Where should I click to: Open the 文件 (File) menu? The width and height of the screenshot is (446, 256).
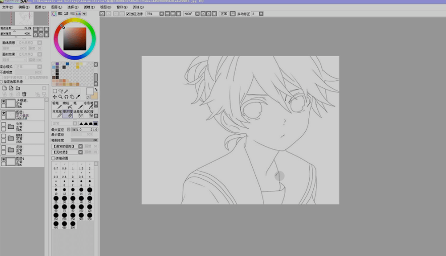[x=8, y=7]
